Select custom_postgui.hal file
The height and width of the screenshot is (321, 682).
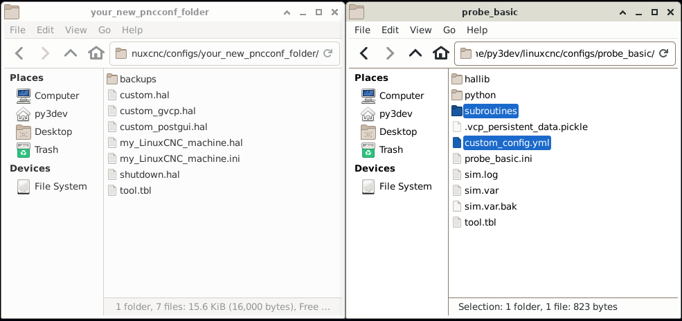point(157,127)
